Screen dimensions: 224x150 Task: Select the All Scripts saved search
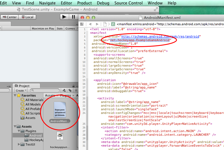pyautogui.click(x=31, y=113)
